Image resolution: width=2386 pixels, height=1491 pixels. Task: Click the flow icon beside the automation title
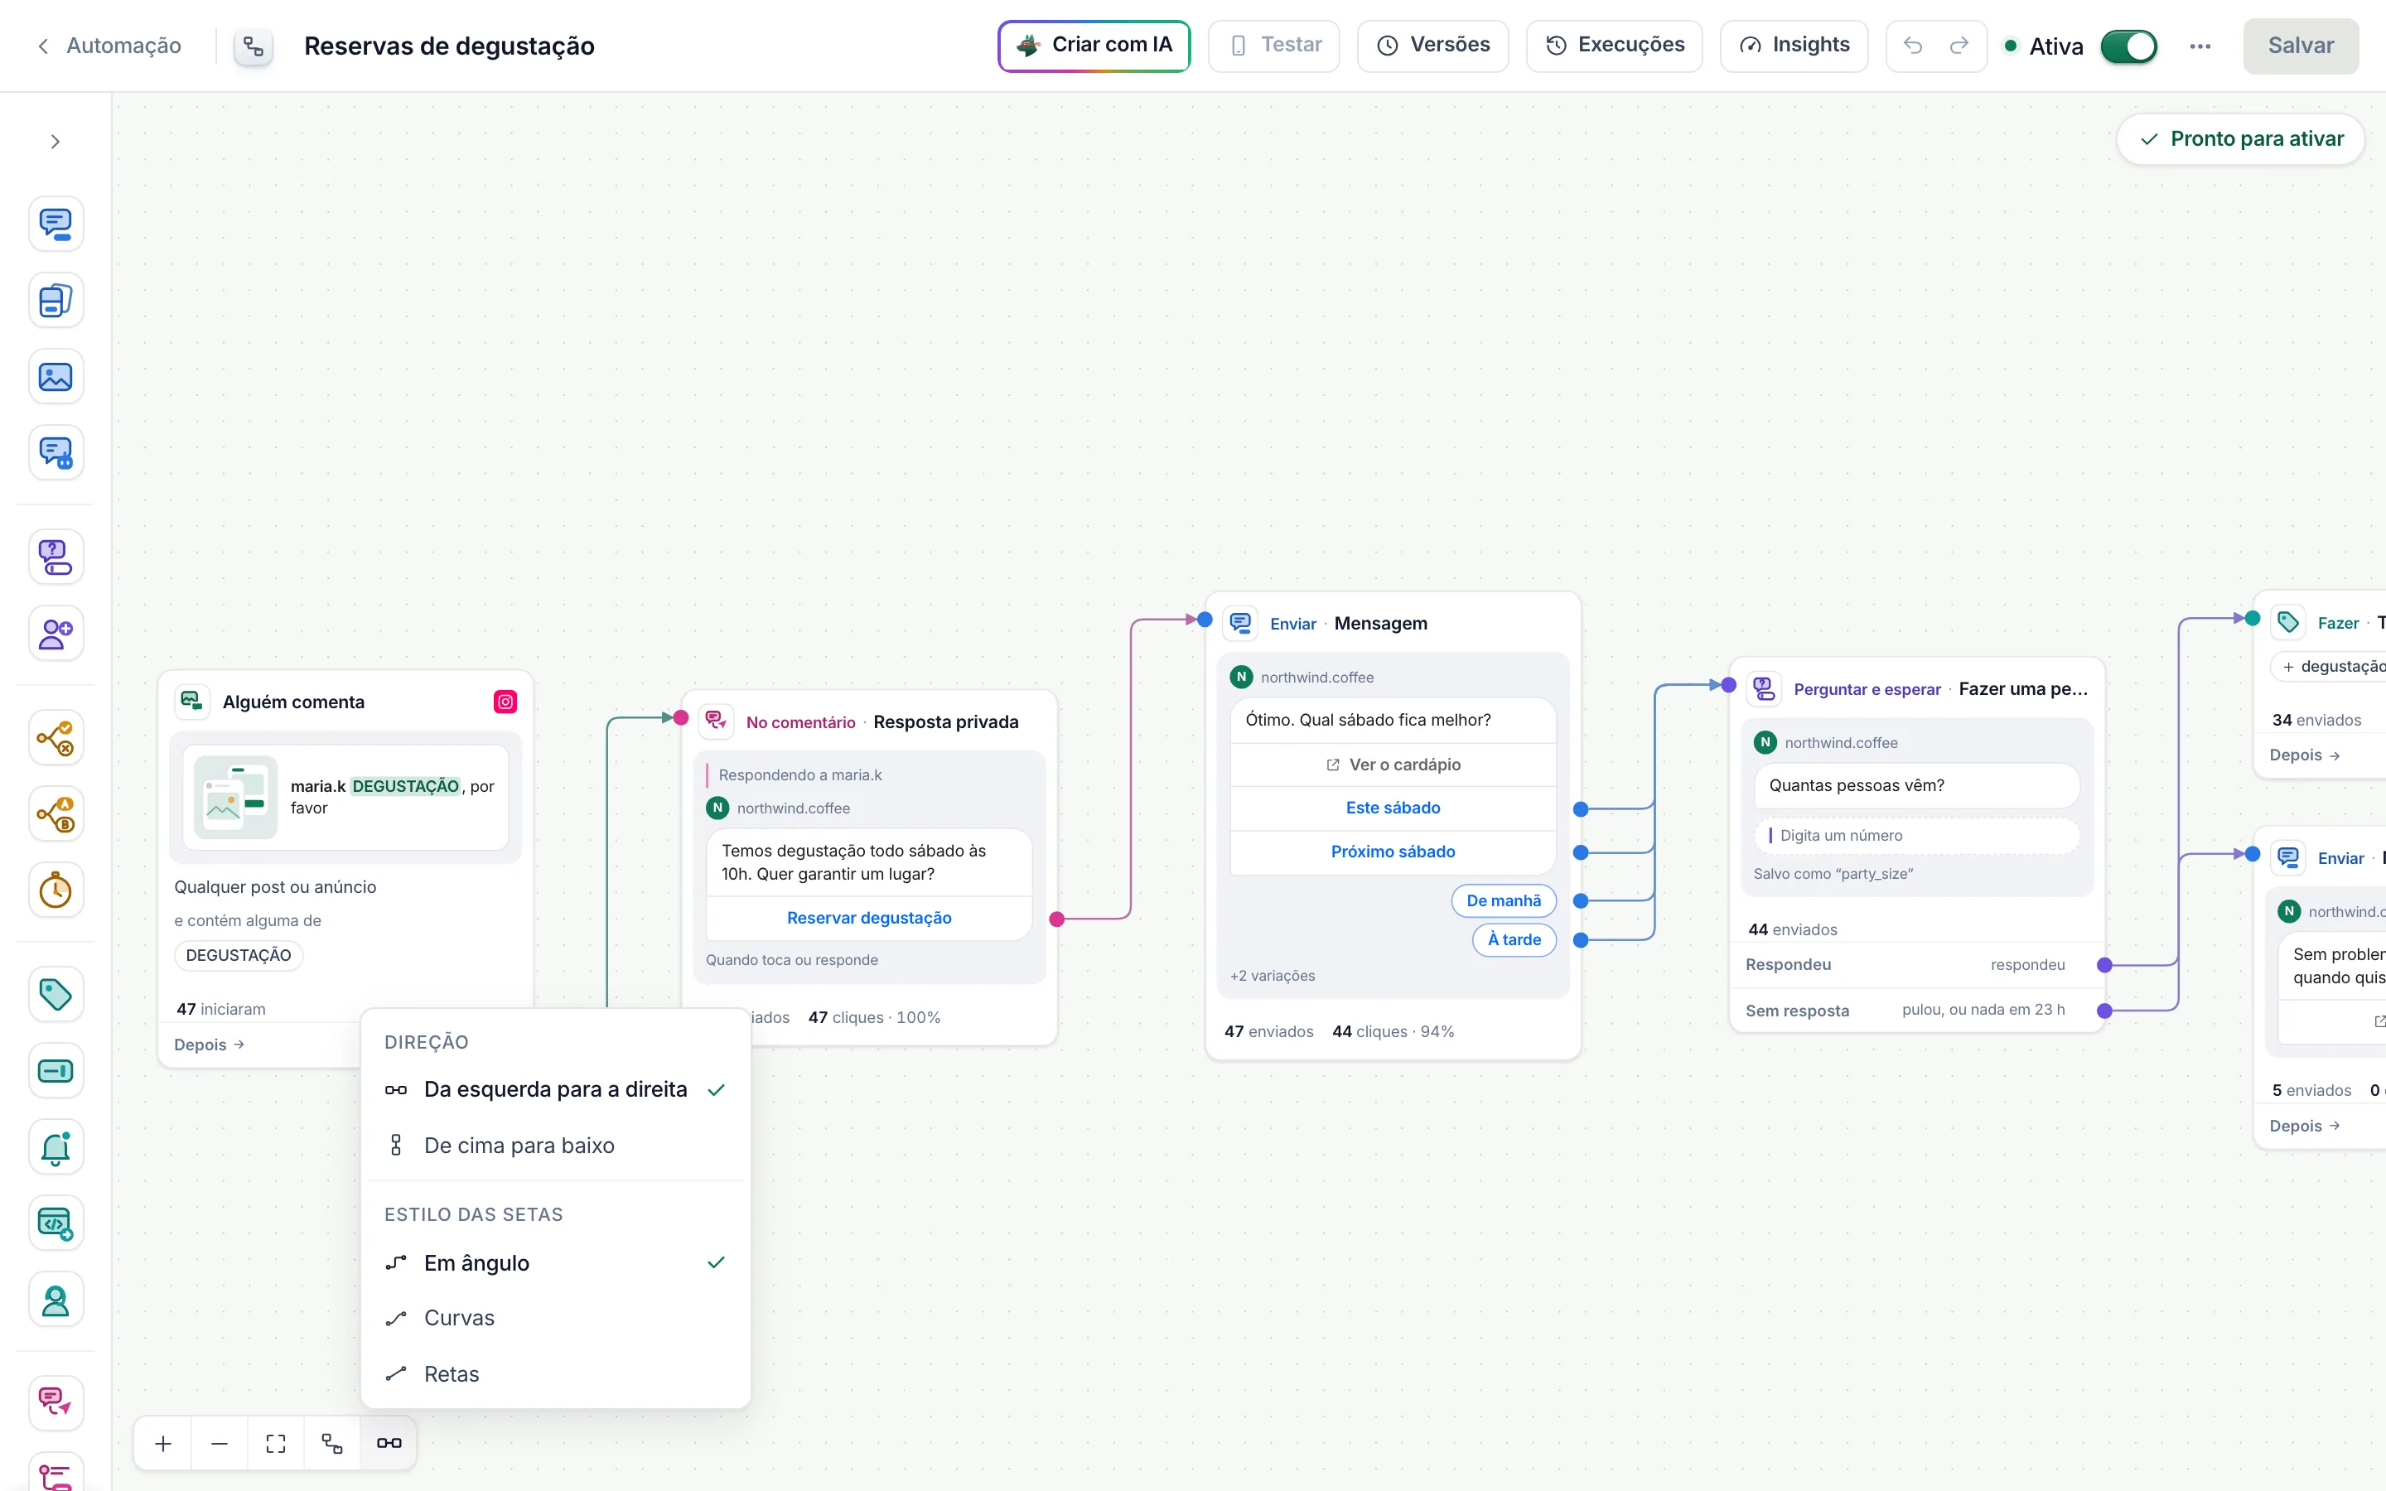pos(254,46)
